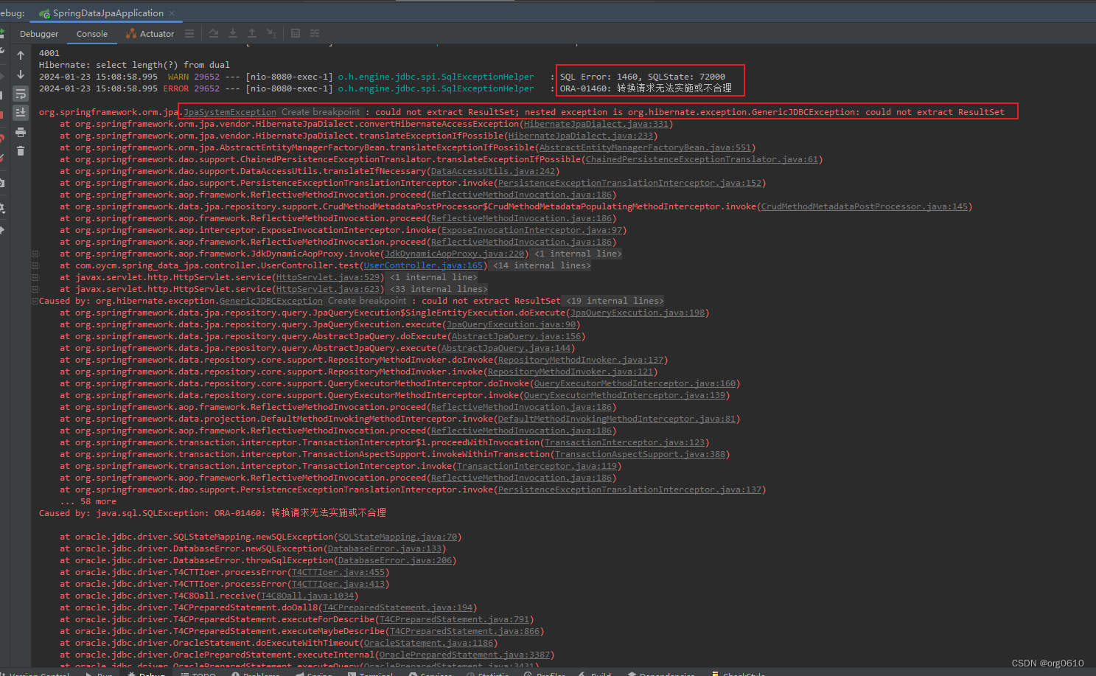1096x676 pixels.
Task: Open the JpaSystemException class link
Action: [x=230, y=112]
